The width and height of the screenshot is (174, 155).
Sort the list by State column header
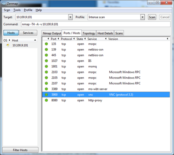pyautogui.click(x=80, y=39)
